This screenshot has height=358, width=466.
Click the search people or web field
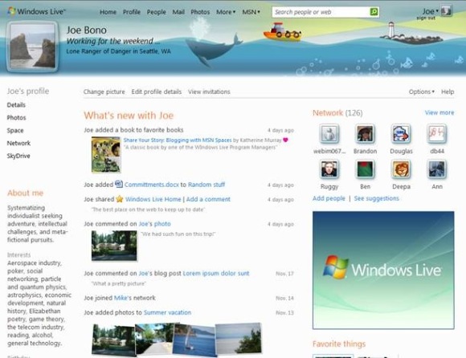click(321, 12)
